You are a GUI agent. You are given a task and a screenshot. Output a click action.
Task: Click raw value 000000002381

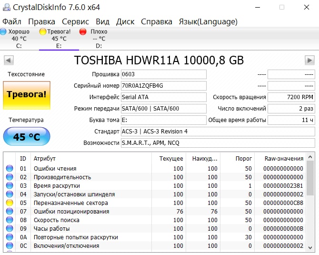pyautogui.click(x=283, y=186)
